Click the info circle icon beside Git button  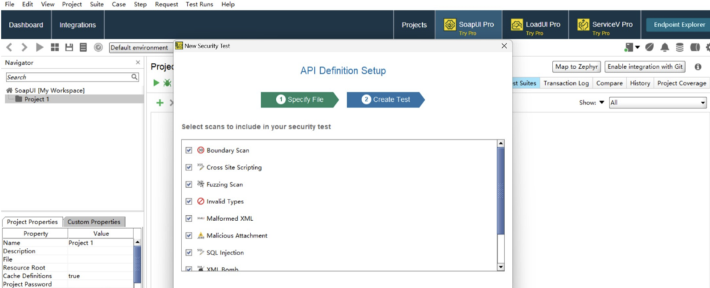698,67
